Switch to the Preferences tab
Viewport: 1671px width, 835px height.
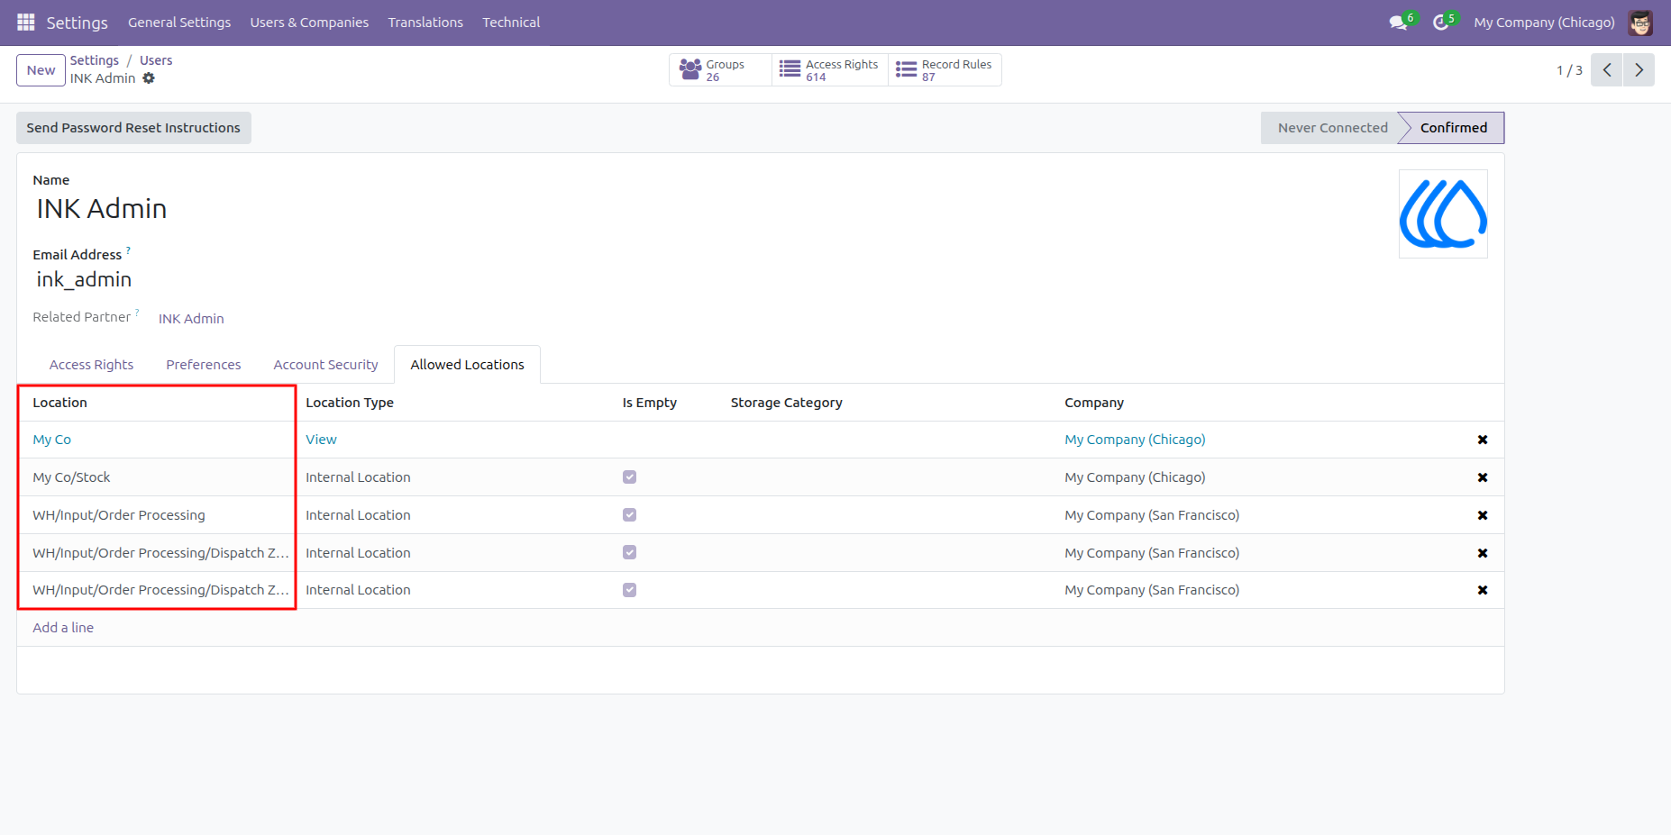(204, 365)
